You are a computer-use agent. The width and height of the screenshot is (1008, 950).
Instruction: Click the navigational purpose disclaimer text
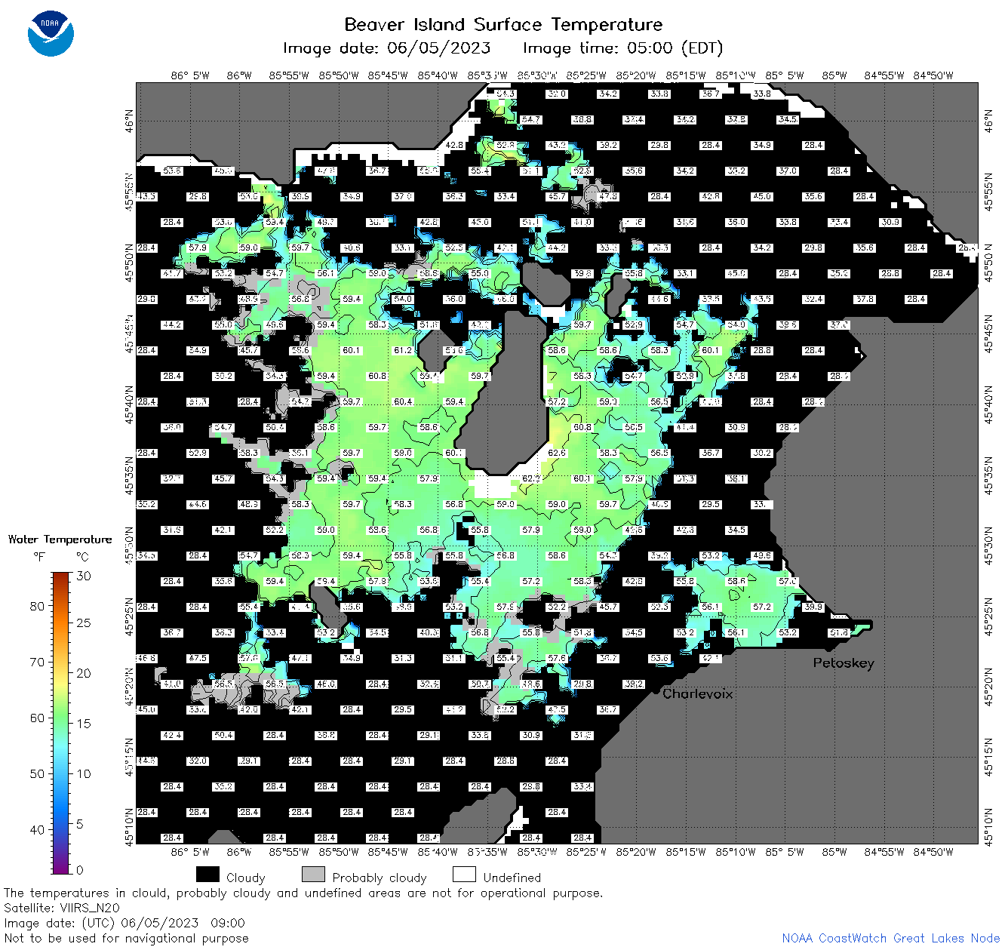[x=126, y=938]
